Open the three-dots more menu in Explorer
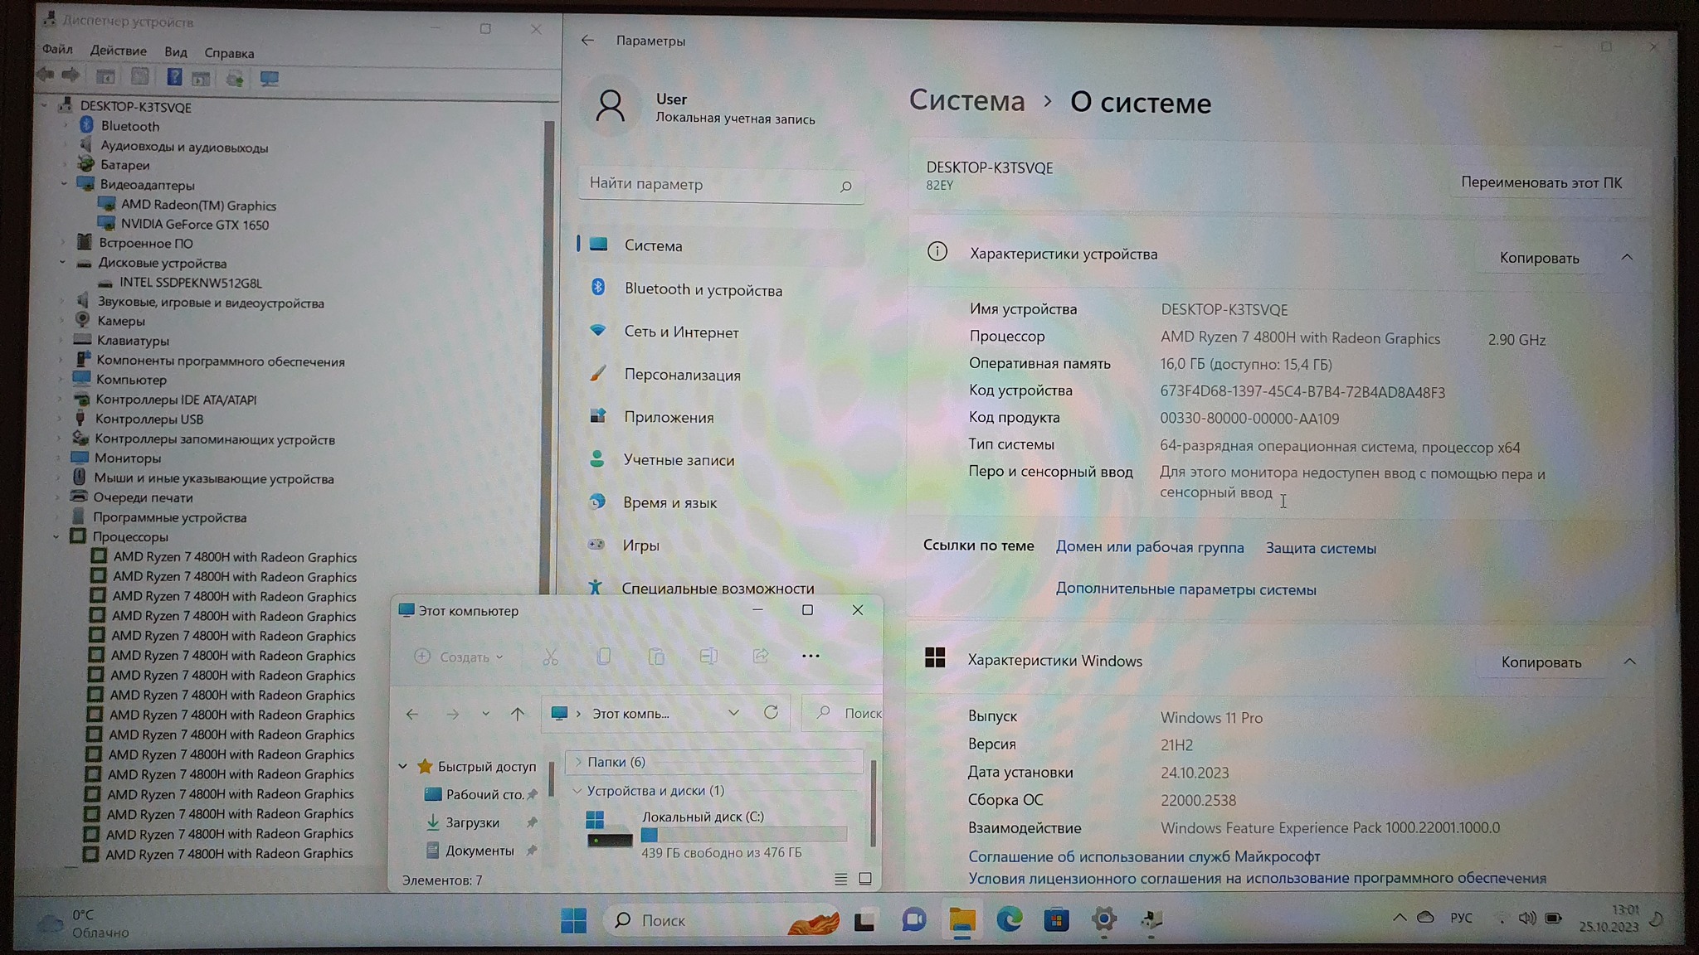1699x955 pixels. coord(811,657)
